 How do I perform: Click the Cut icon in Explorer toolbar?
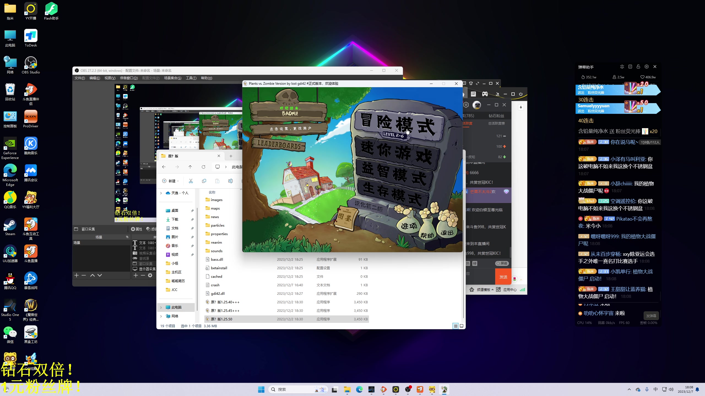pyautogui.click(x=191, y=181)
